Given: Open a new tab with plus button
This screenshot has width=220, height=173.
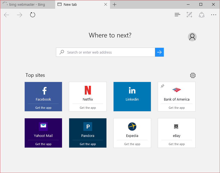Looking at the screenshot, I should coord(114,4).
